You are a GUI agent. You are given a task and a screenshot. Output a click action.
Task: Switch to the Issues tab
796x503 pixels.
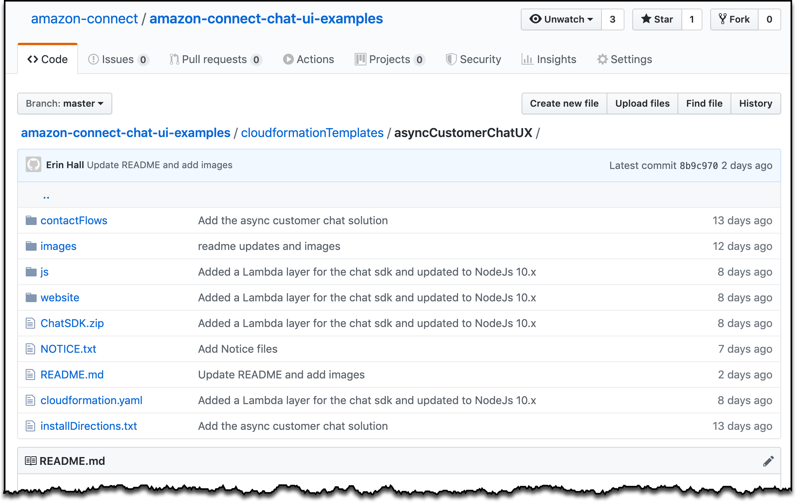click(118, 59)
